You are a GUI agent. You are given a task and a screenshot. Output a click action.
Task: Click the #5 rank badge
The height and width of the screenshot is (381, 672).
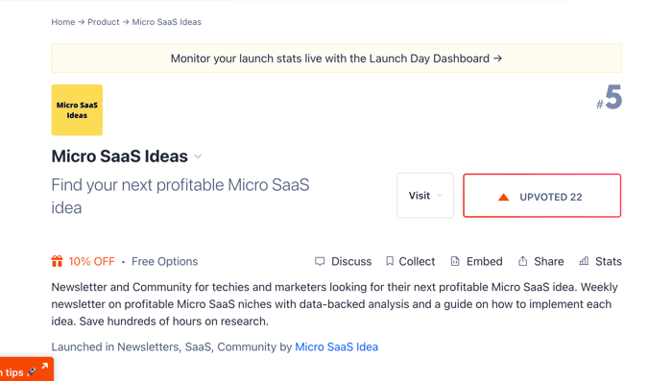(x=609, y=97)
